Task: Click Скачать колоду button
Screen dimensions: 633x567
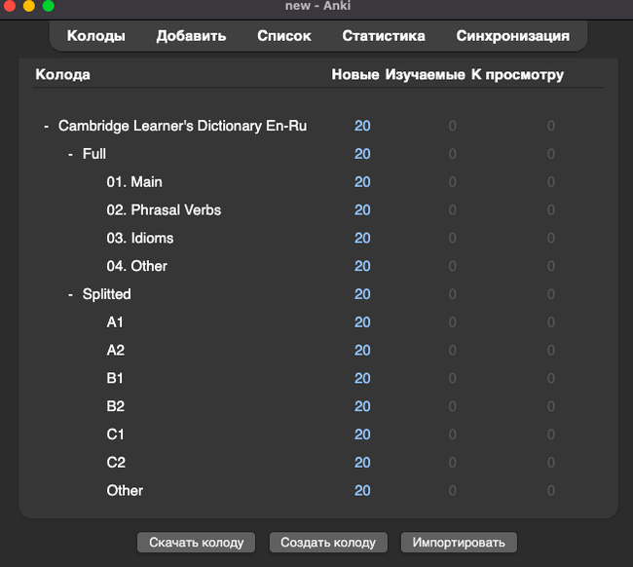Action: [x=196, y=543]
